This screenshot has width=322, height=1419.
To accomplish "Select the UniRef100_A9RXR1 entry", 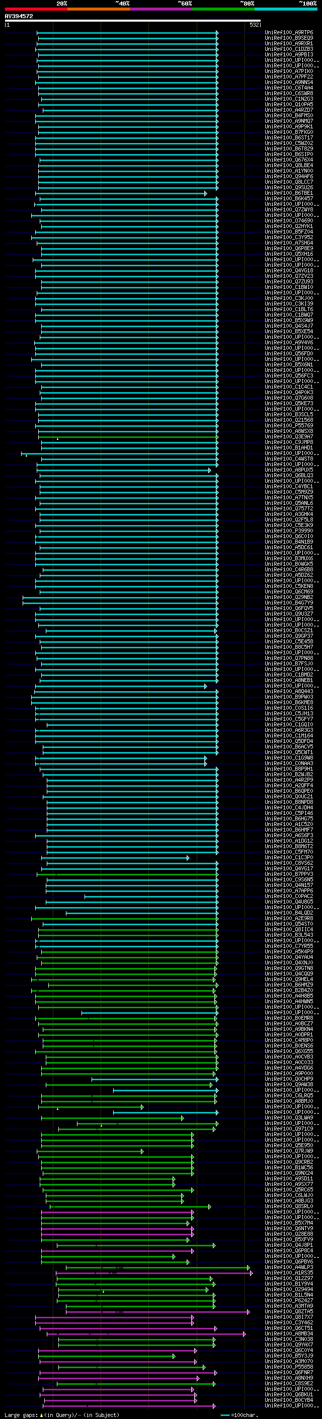I will coord(289,43).
